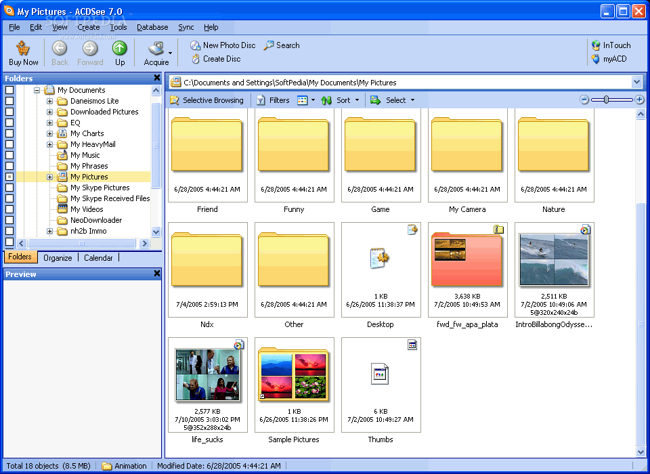Open the Sort dropdown arrow
Screen dimensions: 650x474
point(357,100)
